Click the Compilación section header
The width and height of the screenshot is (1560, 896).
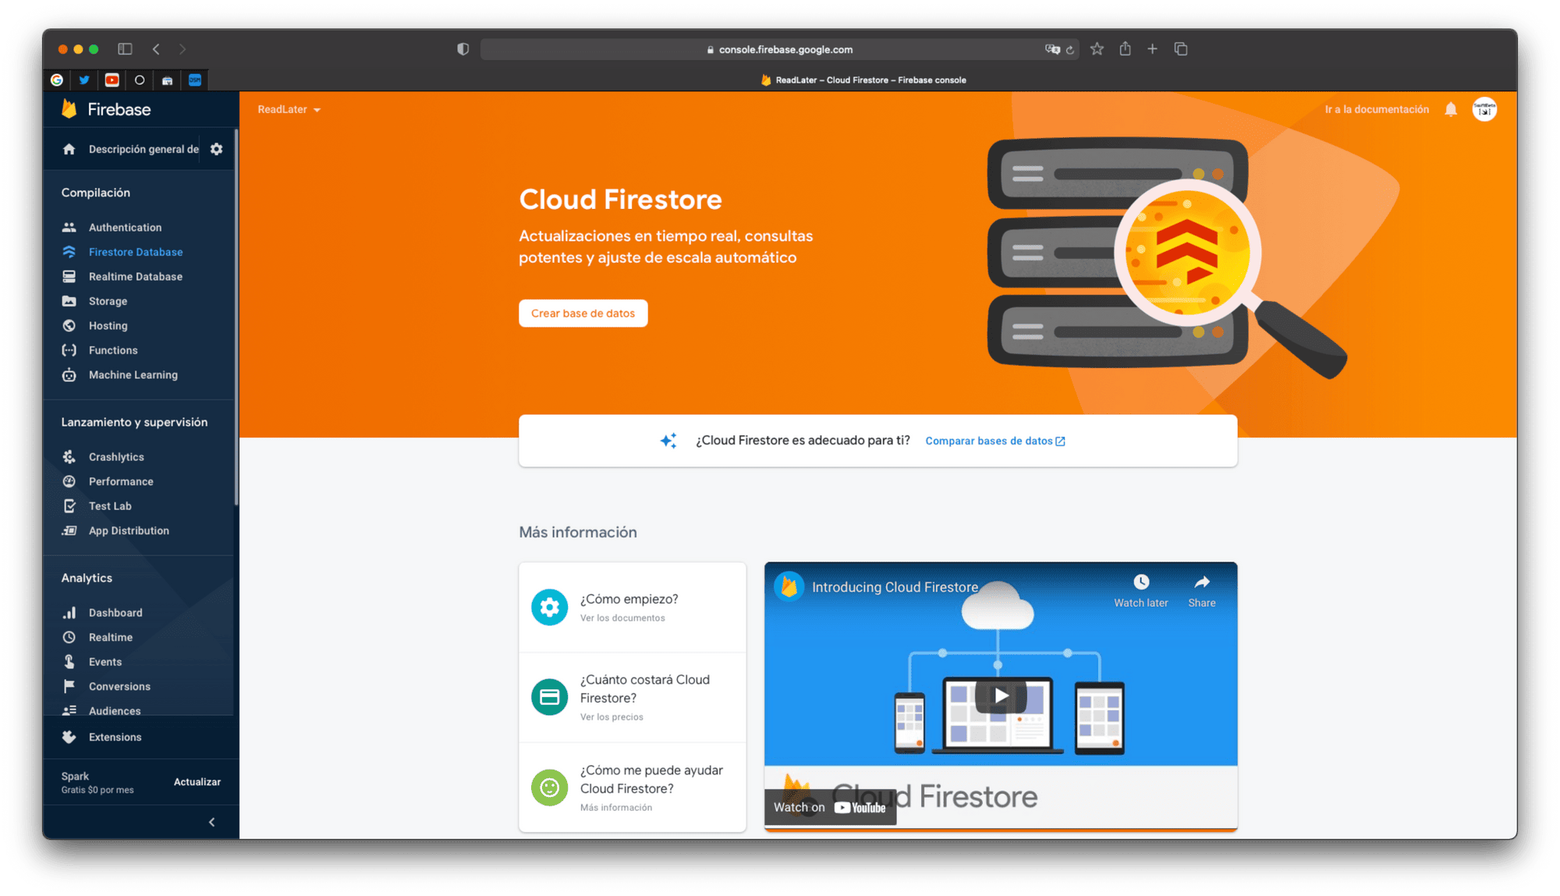[96, 193]
